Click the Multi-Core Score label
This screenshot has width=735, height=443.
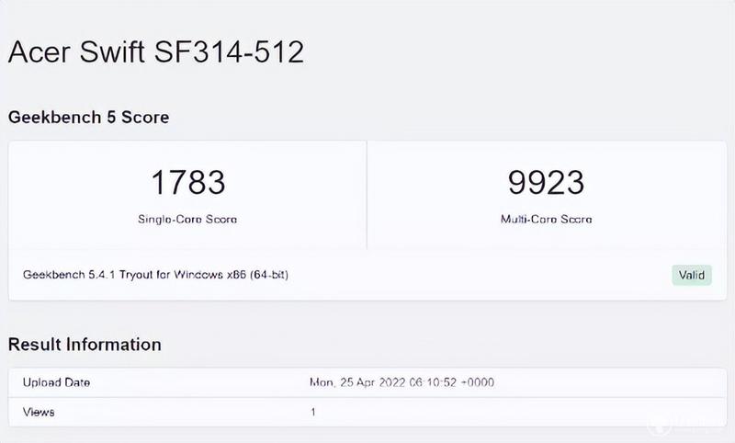point(546,219)
